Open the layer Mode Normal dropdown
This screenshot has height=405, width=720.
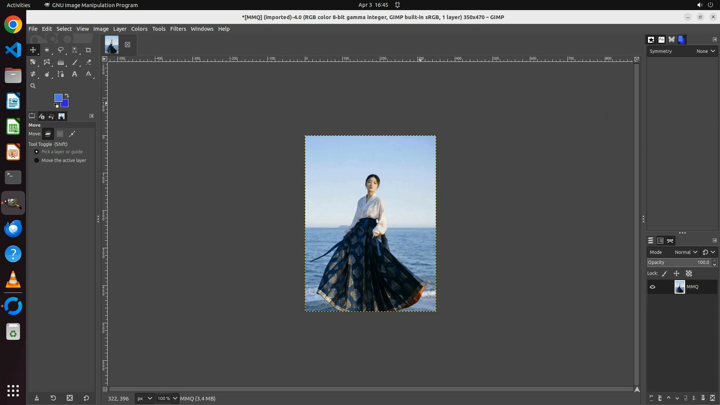(x=685, y=252)
